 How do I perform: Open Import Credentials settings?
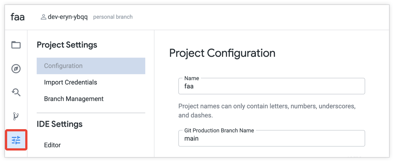pos(71,82)
